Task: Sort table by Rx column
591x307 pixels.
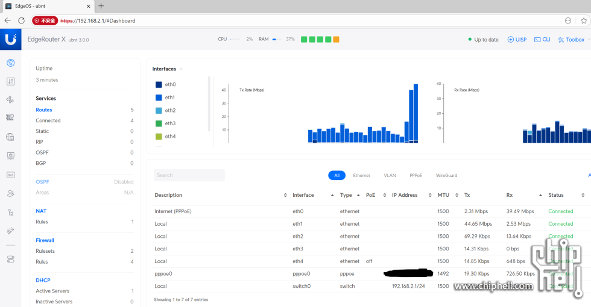Action: 509,195
